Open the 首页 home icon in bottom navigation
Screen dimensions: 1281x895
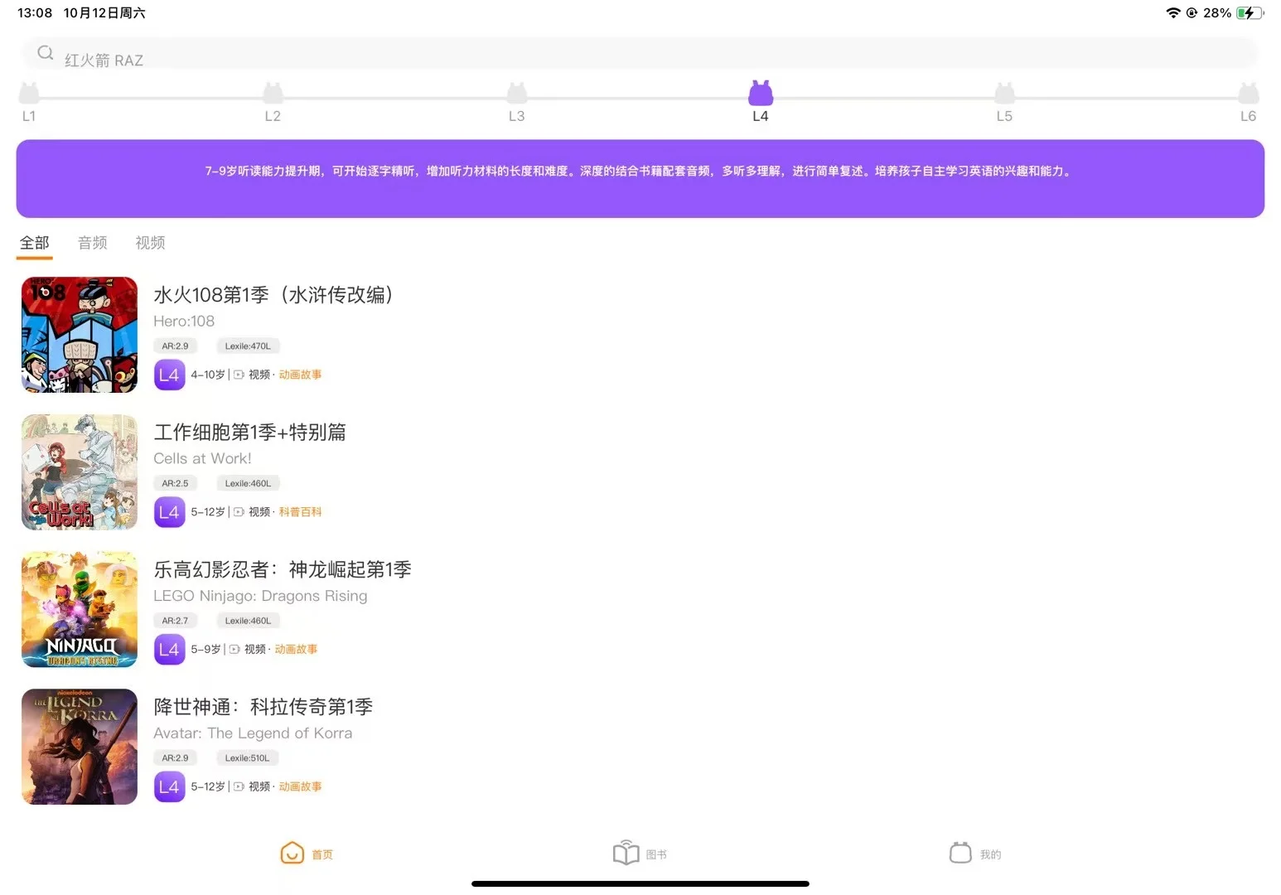pyautogui.click(x=292, y=852)
